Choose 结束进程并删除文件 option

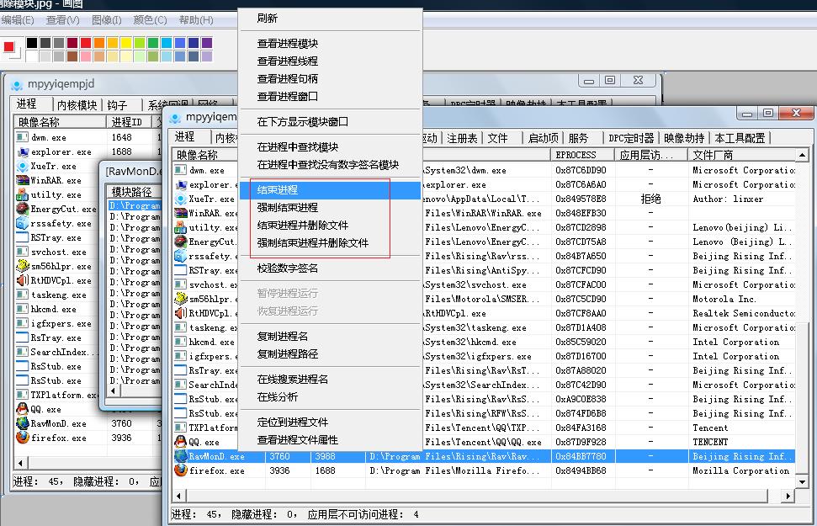(x=302, y=226)
